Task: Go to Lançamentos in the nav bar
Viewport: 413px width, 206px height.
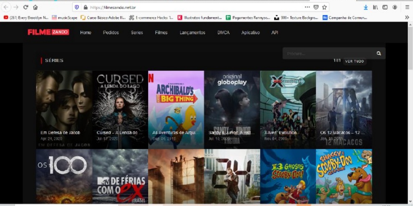Action: tap(192, 32)
